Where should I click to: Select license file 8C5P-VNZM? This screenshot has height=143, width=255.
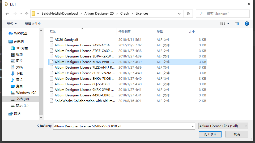pos(128,73)
